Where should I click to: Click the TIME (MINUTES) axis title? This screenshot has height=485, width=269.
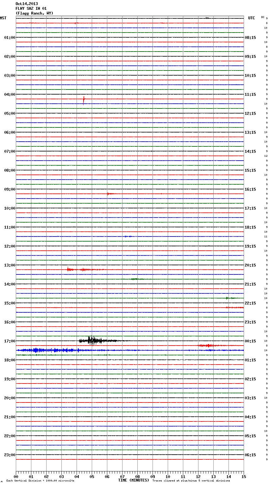[x=134, y=480]
